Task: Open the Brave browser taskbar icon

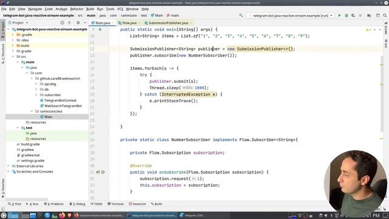Action: tap(69, 215)
